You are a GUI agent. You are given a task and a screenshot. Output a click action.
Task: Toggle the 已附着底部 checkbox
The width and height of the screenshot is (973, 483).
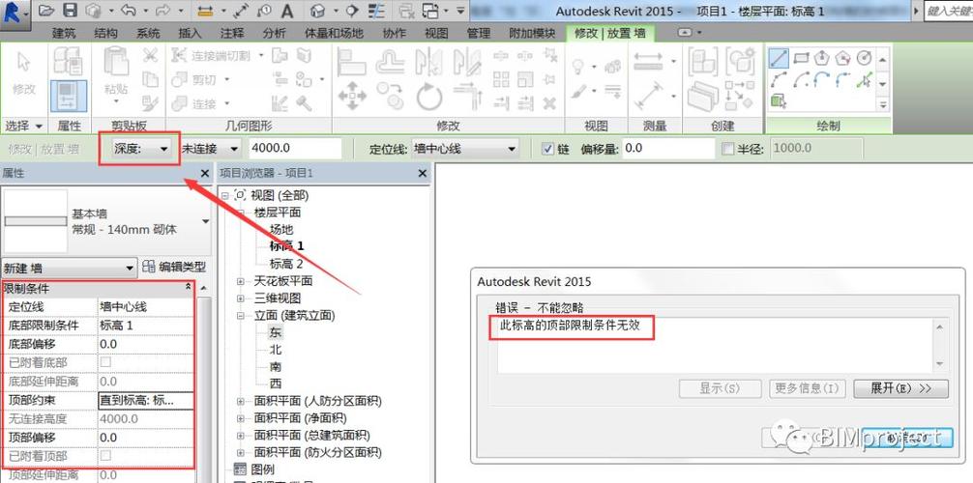pos(106,361)
